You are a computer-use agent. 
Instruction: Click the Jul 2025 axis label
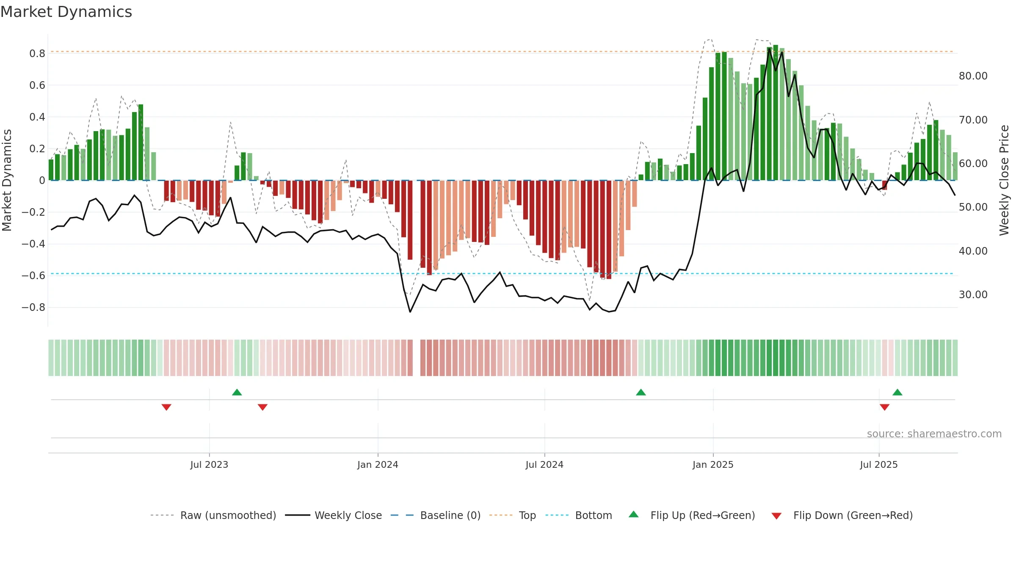click(879, 464)
